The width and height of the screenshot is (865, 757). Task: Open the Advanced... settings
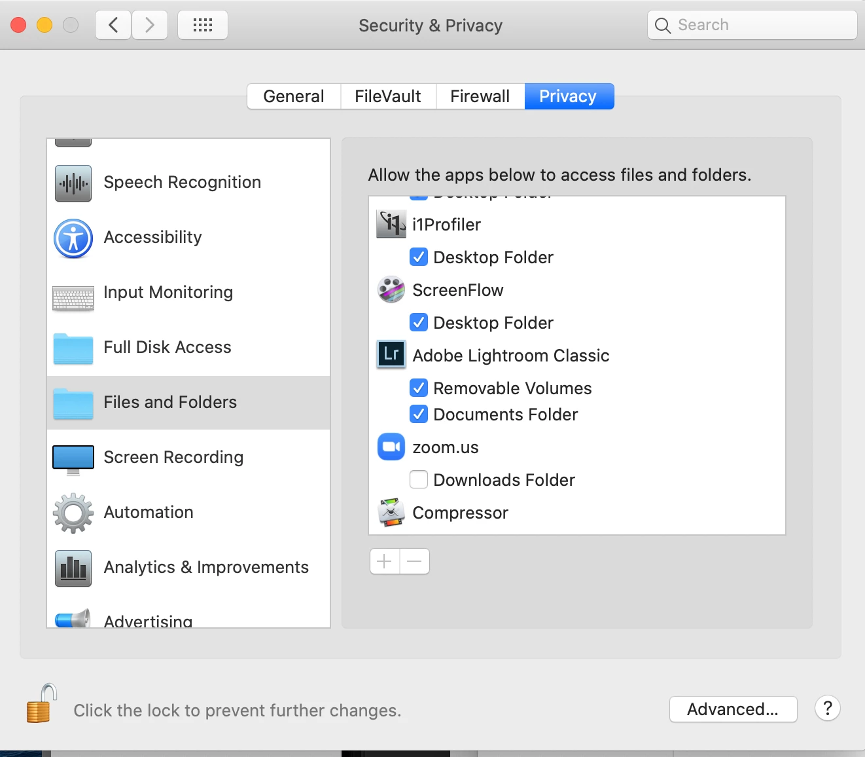[733, 709]
